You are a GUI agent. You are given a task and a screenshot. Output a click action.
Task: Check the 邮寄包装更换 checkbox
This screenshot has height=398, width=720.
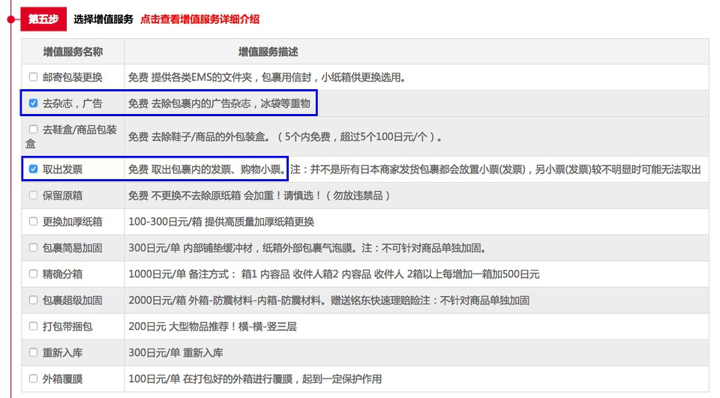33,76
